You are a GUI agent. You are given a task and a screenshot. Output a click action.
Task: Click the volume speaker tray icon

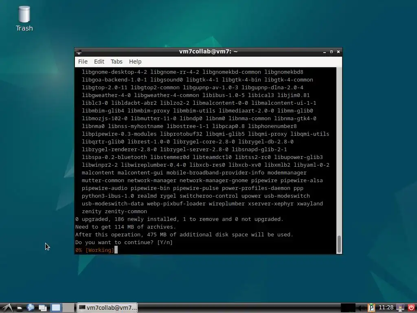pyautogui.click(x=361, y=308)
